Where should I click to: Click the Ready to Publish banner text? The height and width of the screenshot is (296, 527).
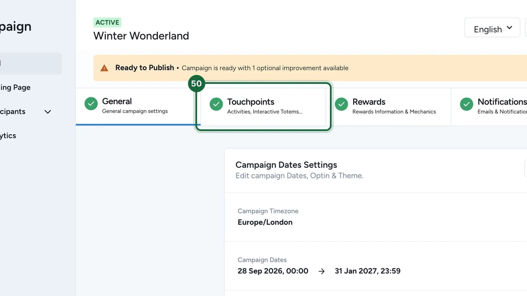pyautogui.click(x=145, y=68)
